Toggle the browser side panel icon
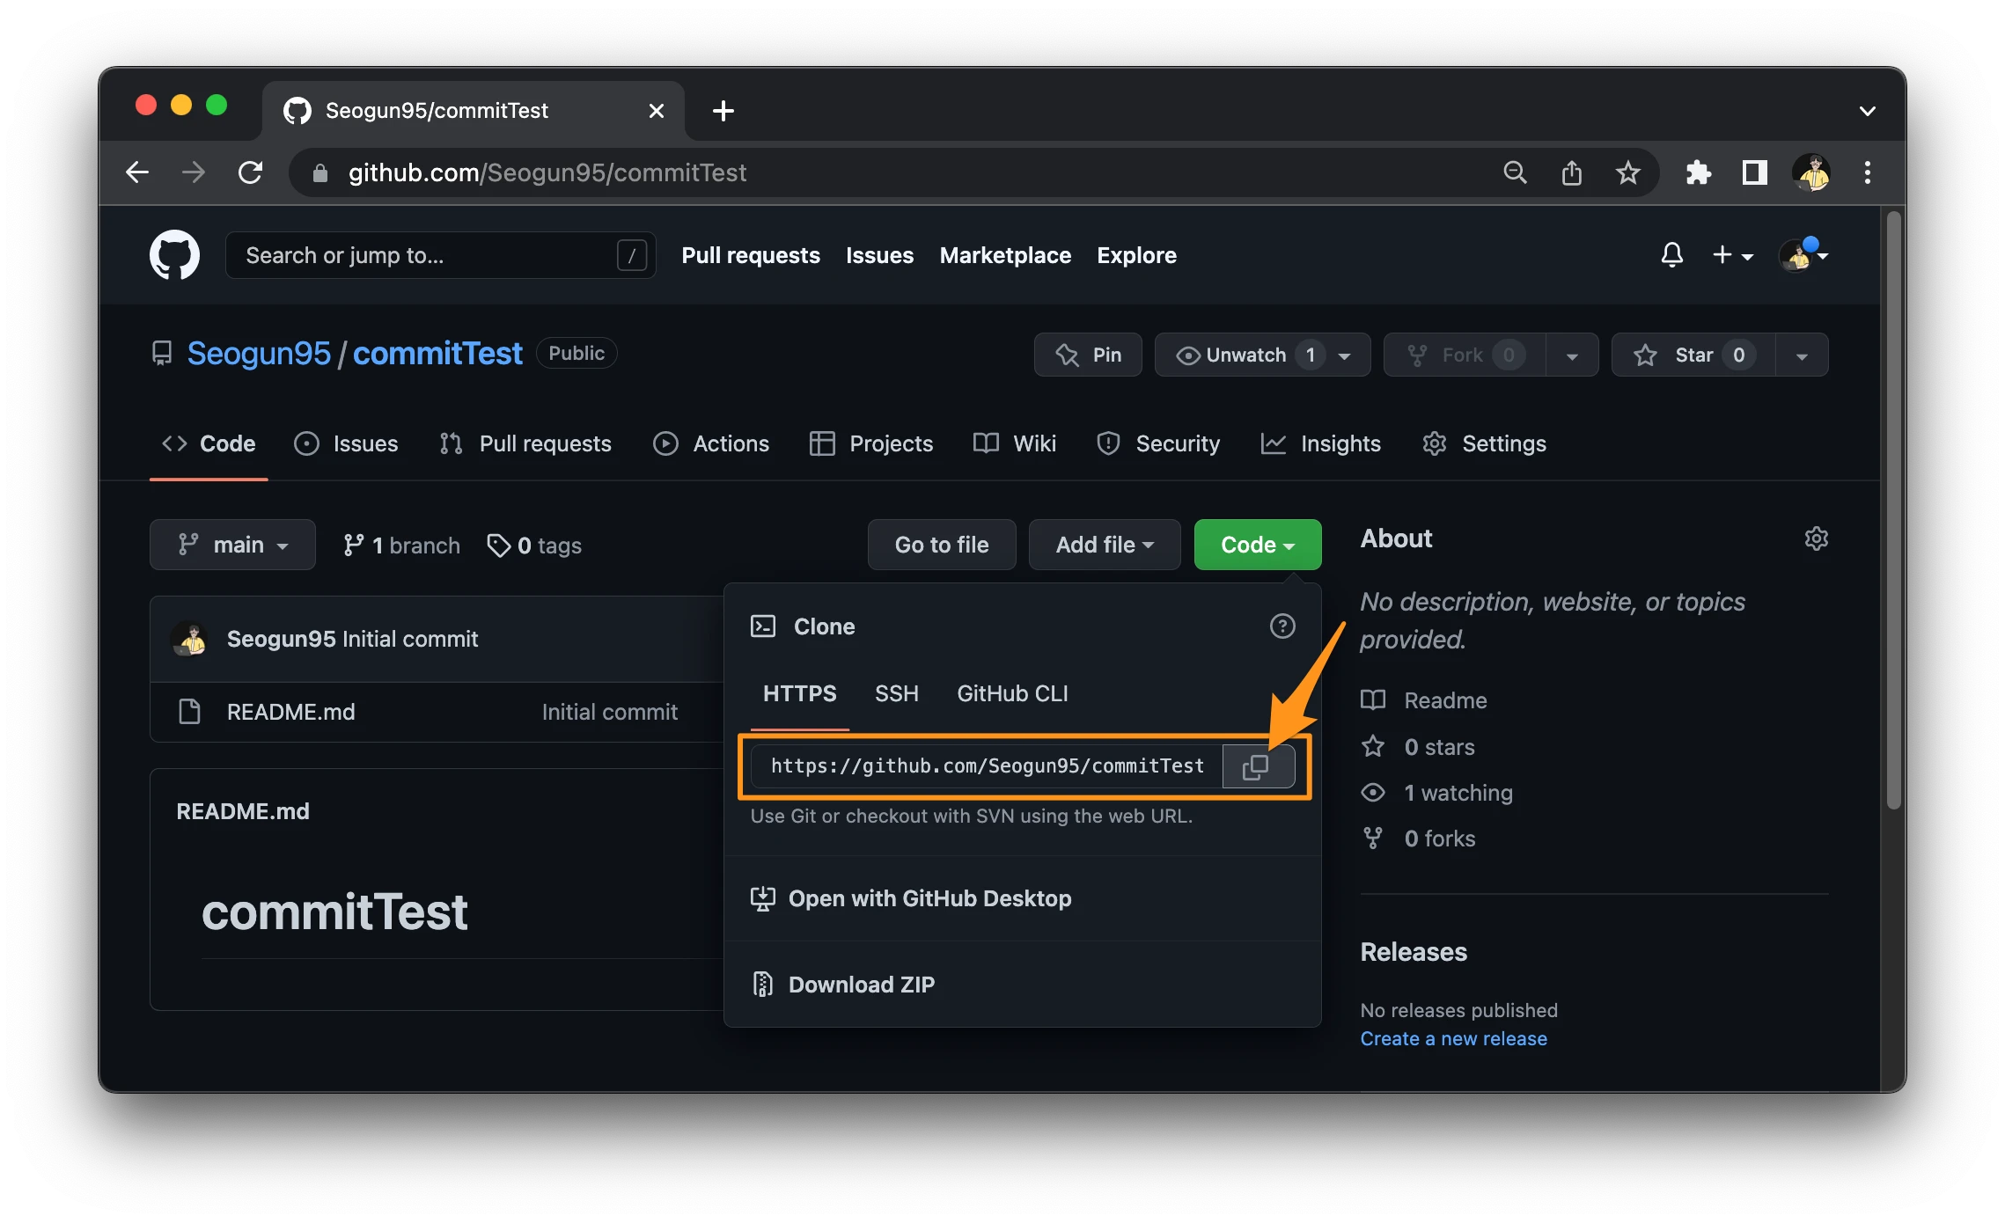This screenshot has width=2005, height=1223. click(1755, 172)
